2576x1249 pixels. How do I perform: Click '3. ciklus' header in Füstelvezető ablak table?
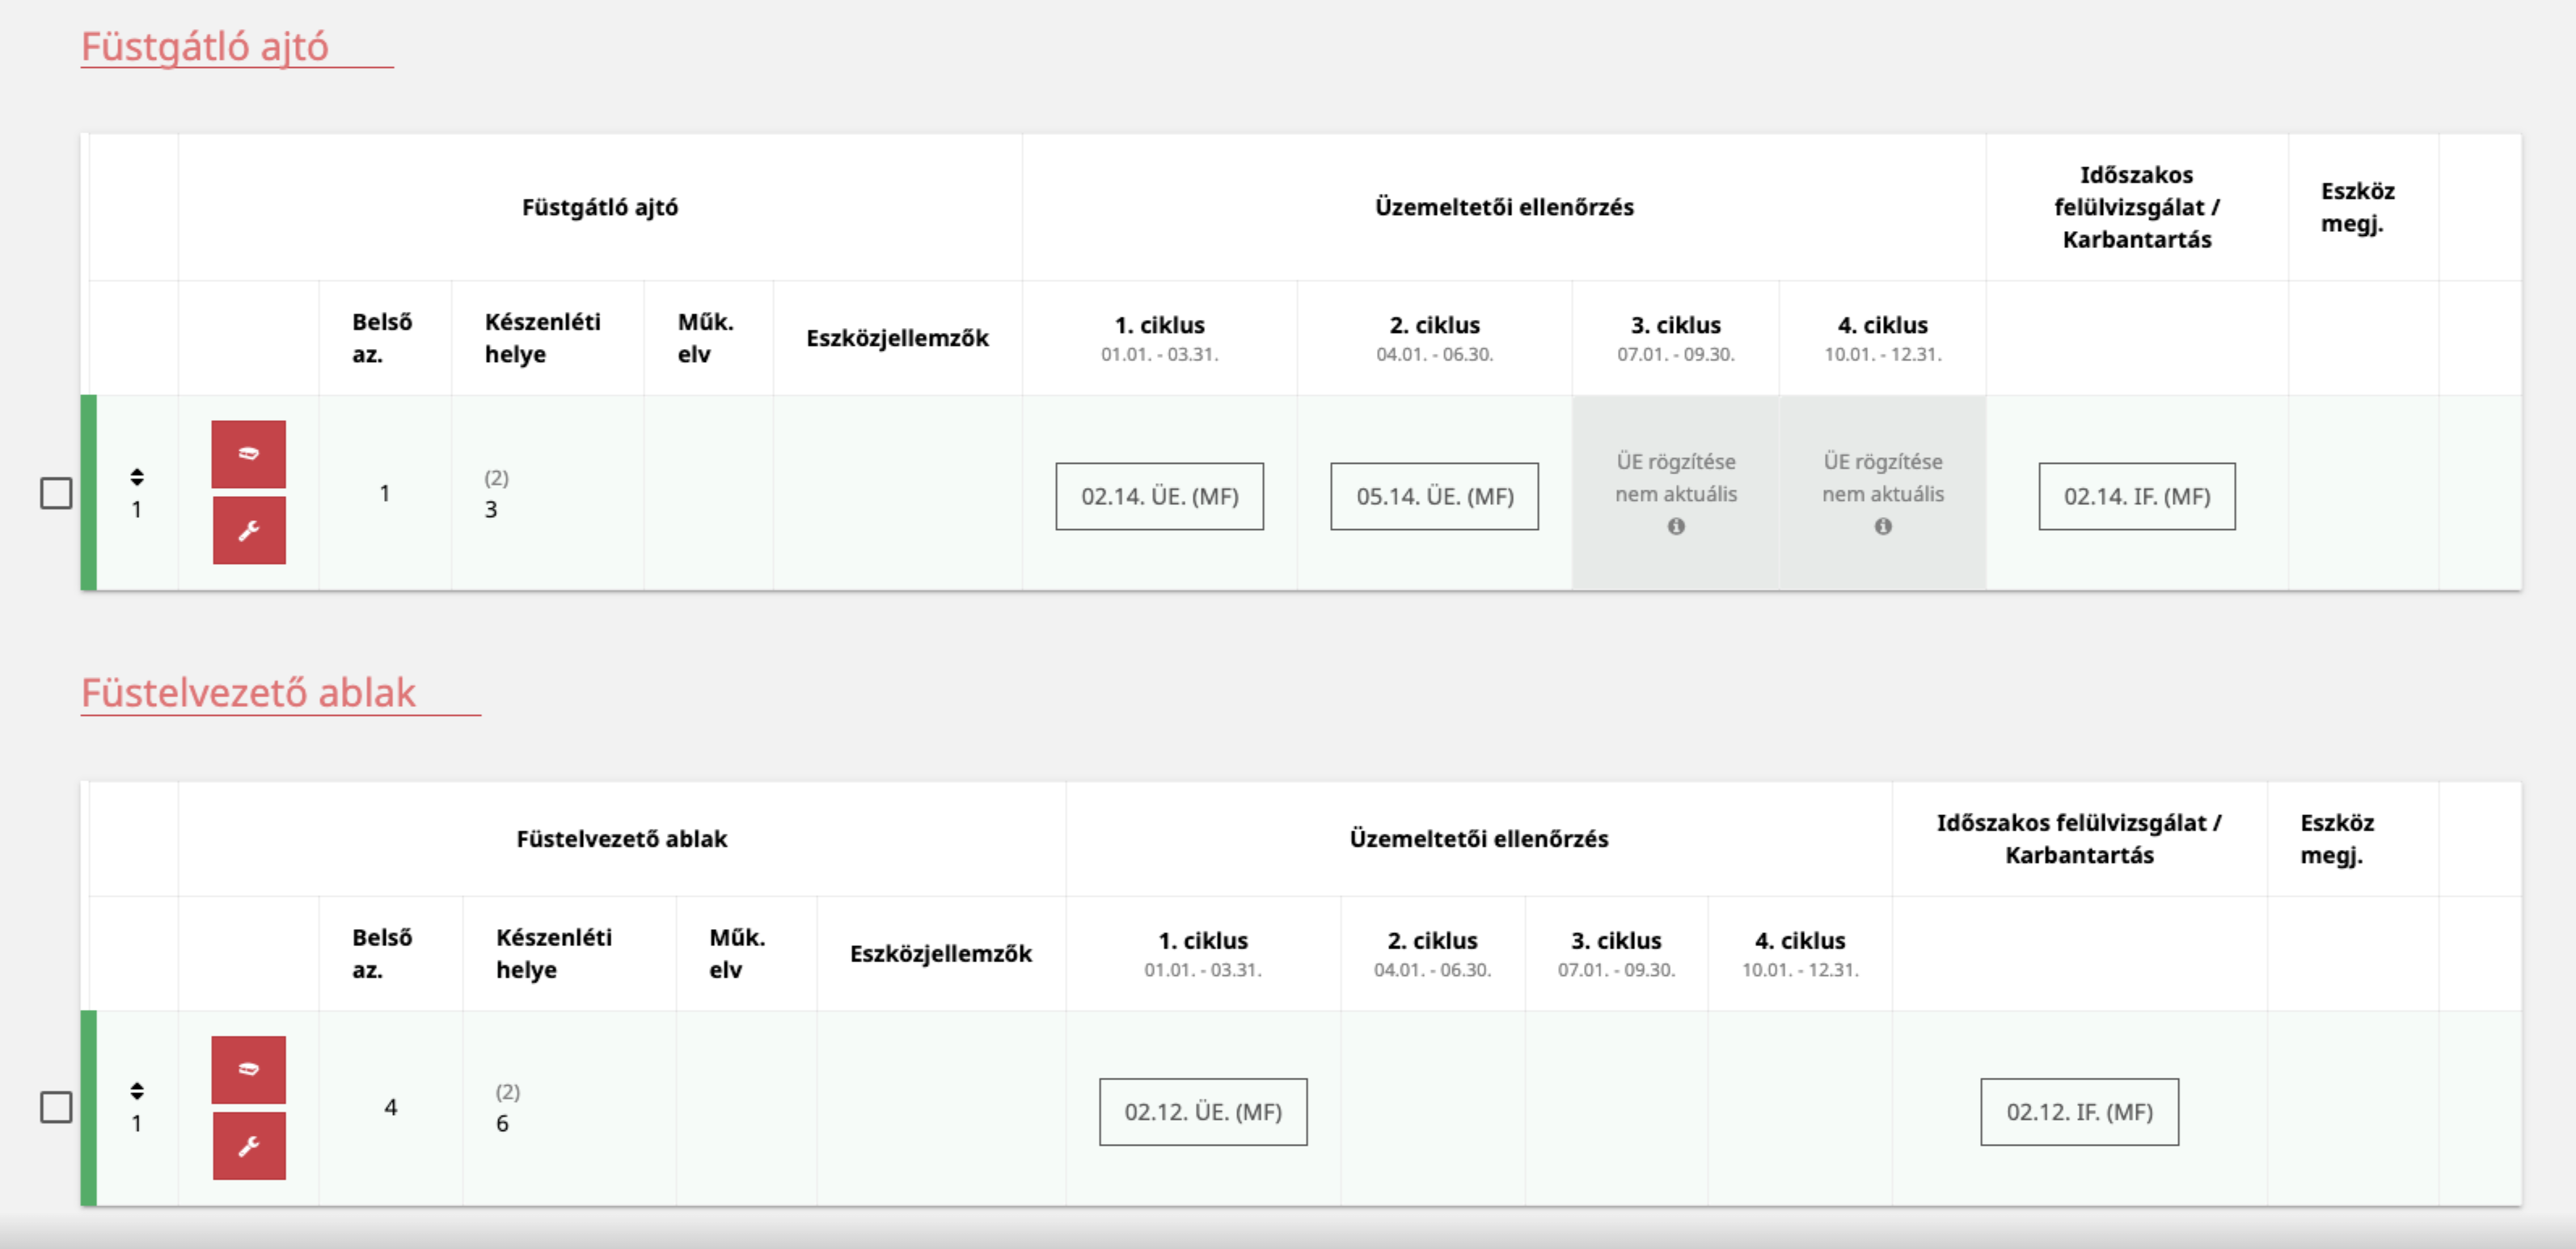coord(1616,940)
